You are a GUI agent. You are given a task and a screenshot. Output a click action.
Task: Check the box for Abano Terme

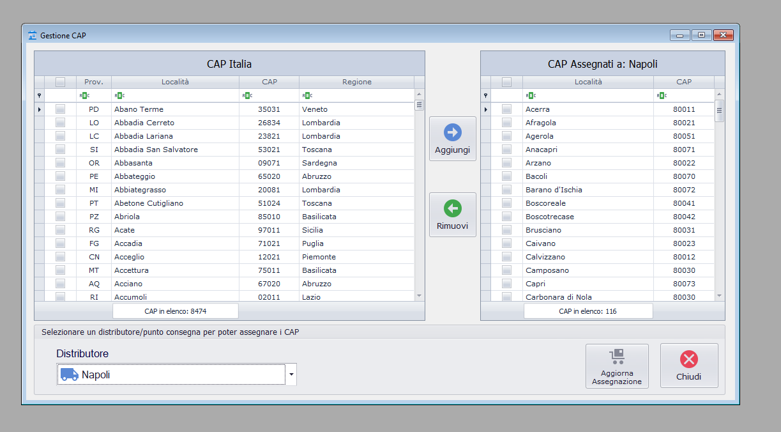click(61, 109)
